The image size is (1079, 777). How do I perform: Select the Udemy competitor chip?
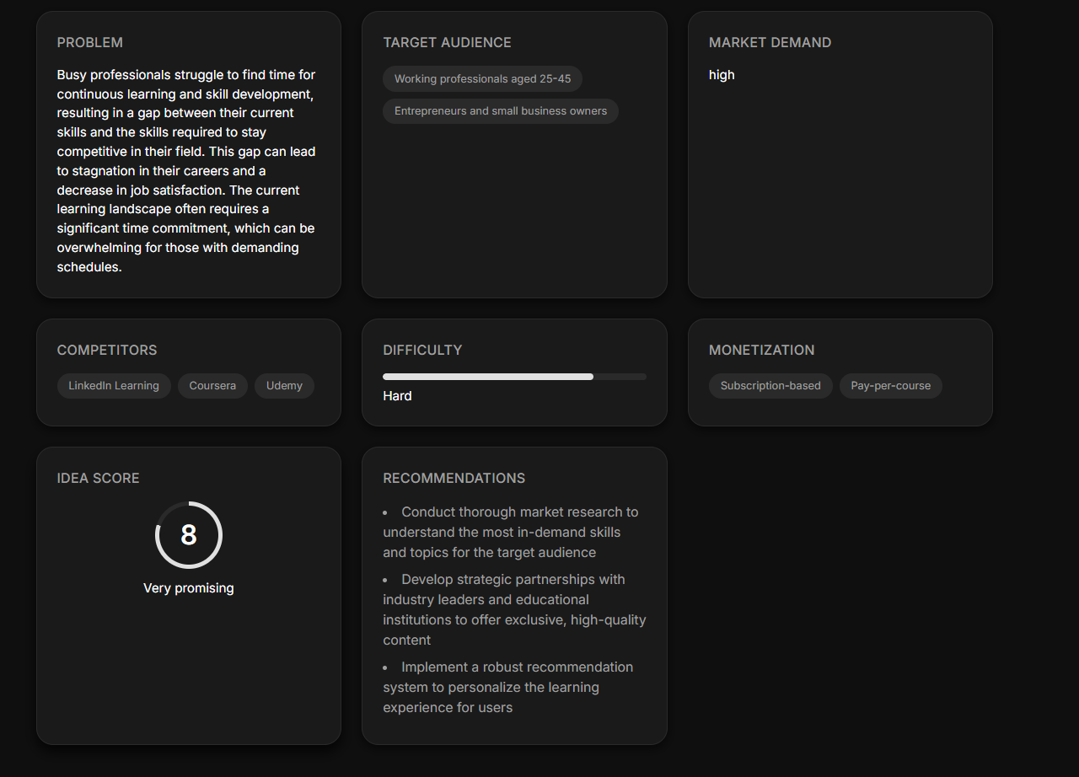coord(284,386)
